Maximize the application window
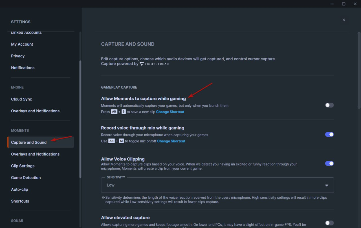 tap(344, 4)
